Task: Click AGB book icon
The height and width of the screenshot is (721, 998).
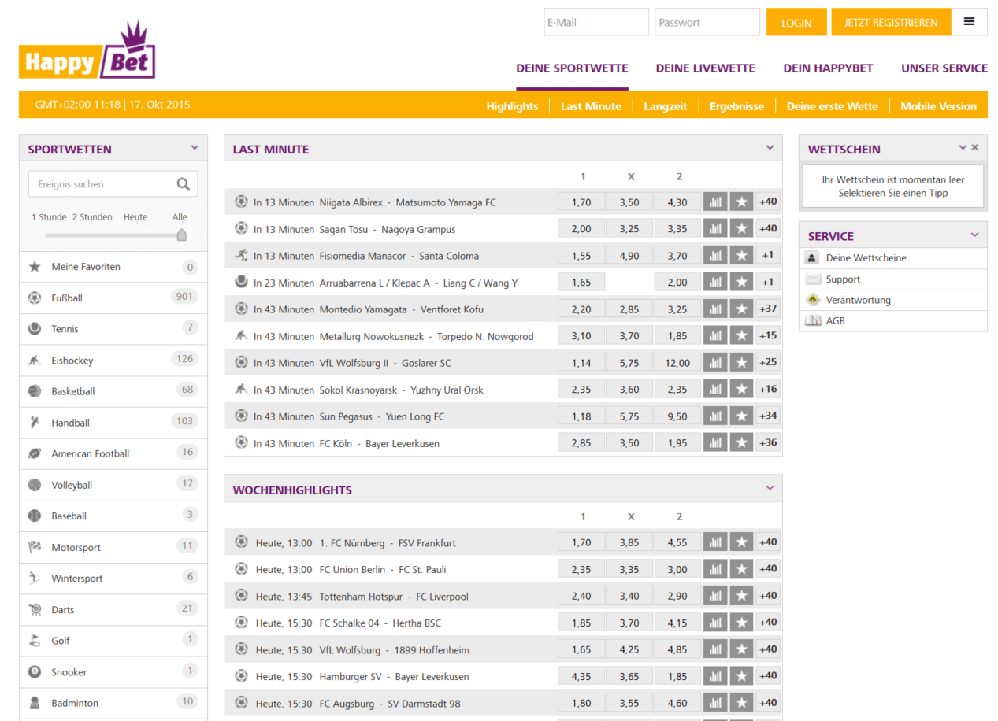Action: click(x=813, y=321)
